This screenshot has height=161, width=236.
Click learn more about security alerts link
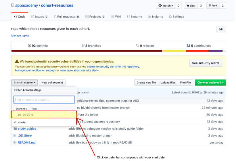(x=79, y=70)
